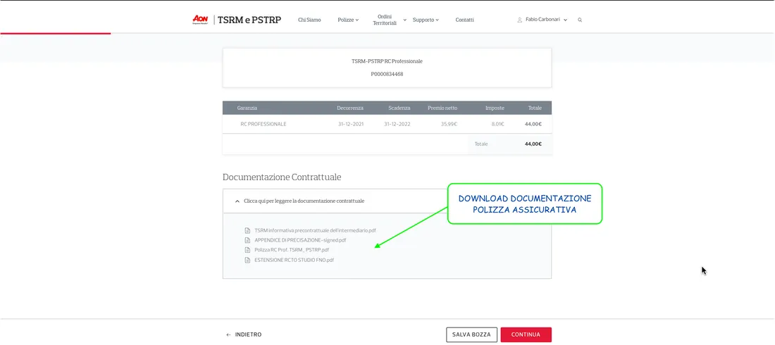Click the APPENDICE DI PRECISAZIONE file icon
This screenshot has height=345, width=775.
[x=247, y=240]
